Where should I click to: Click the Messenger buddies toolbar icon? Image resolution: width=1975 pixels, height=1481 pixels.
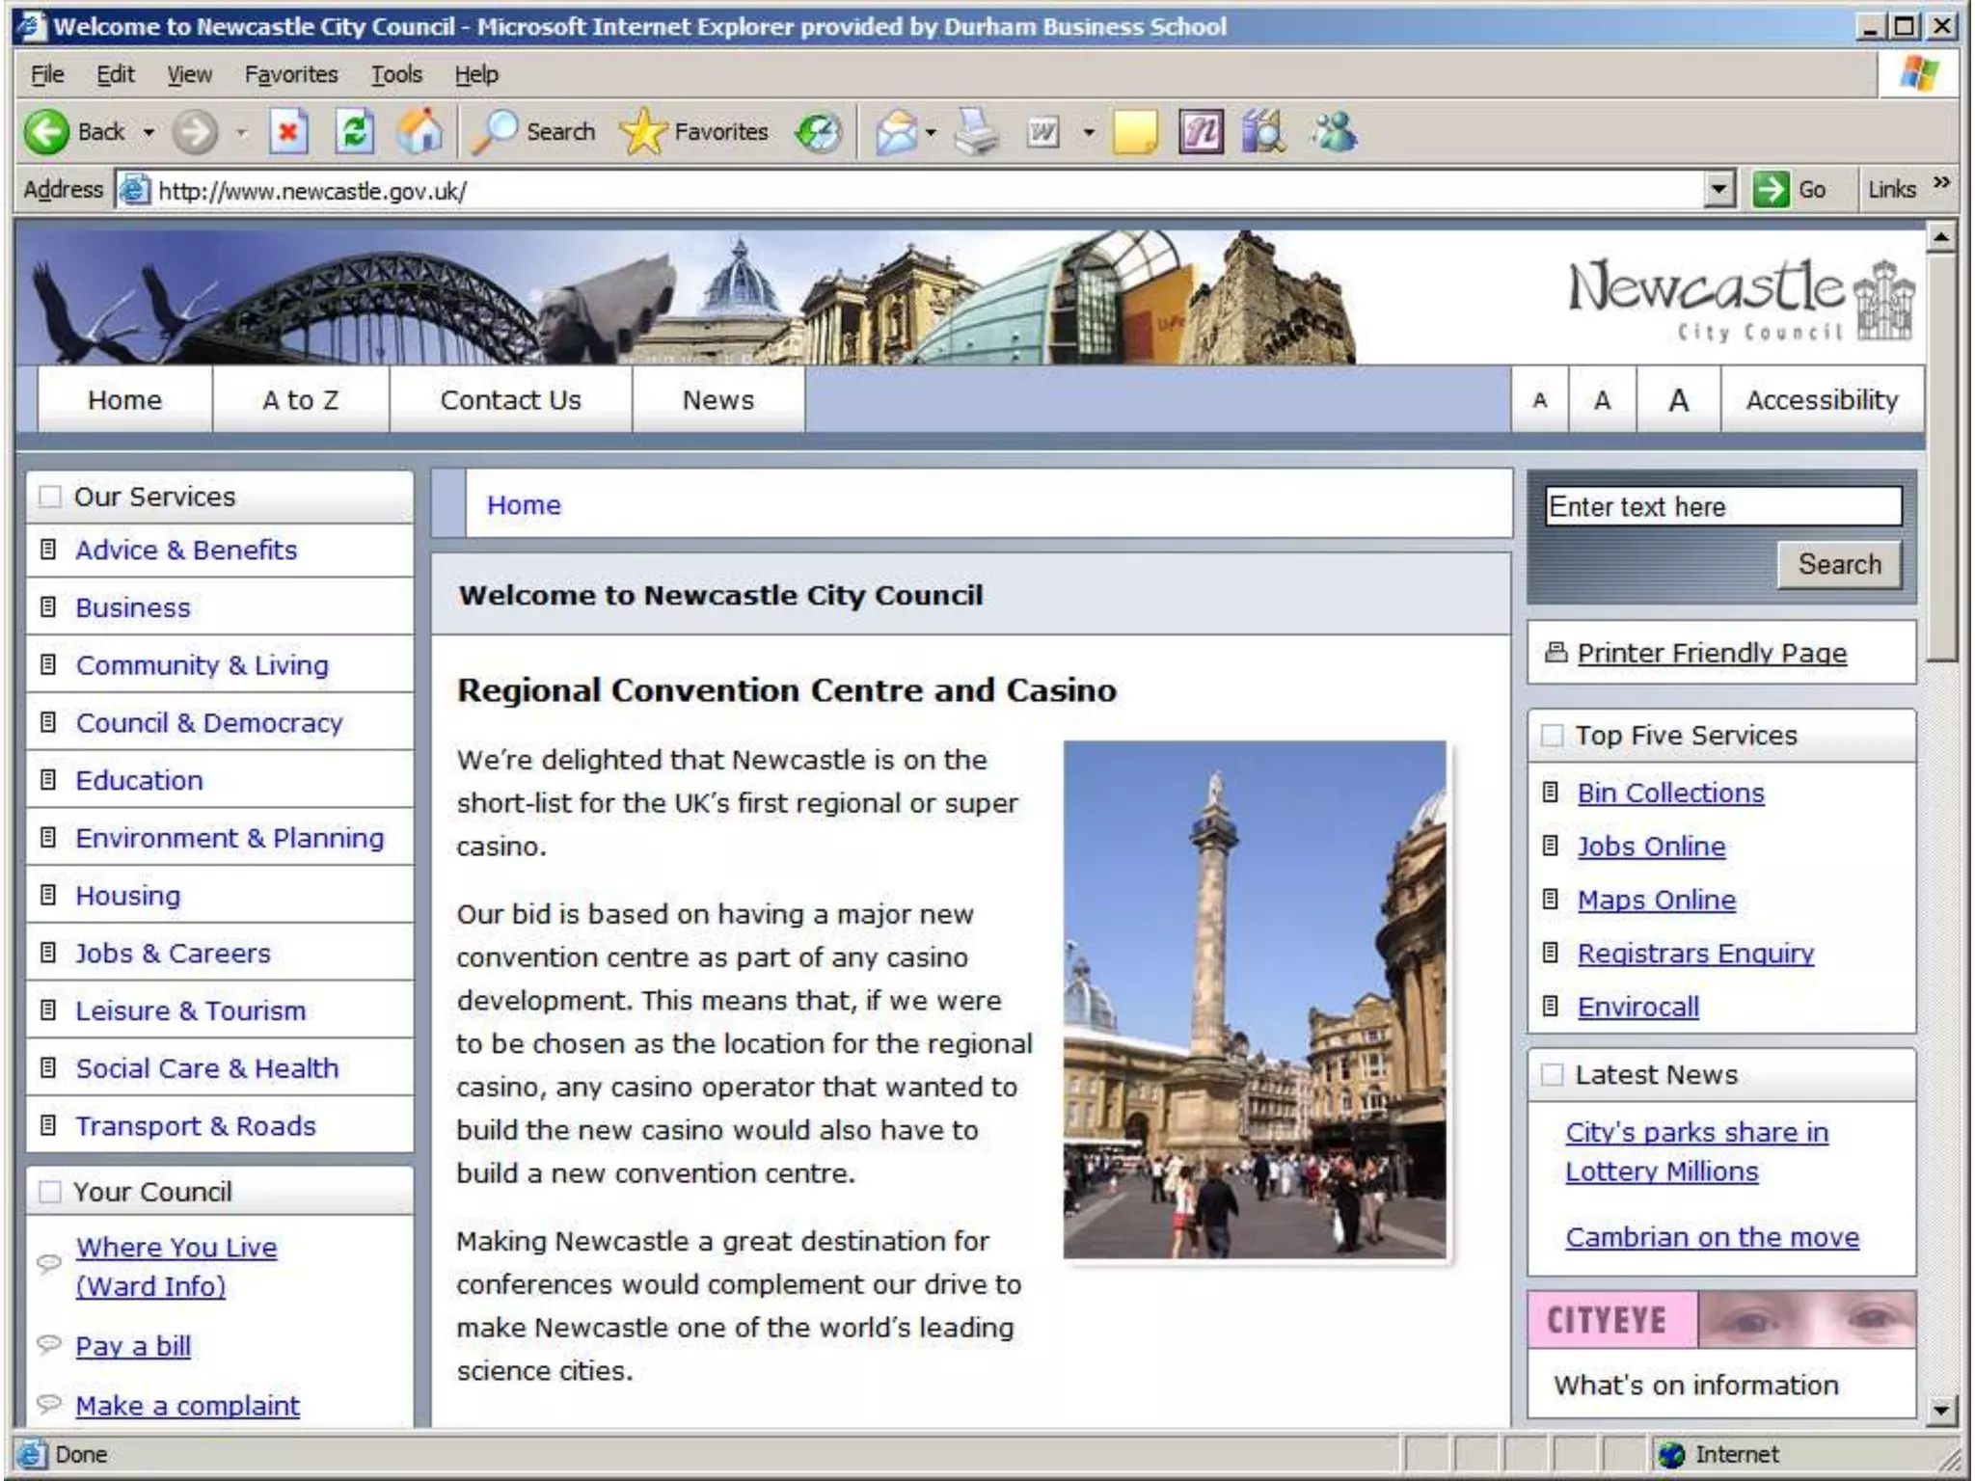(1334, 132)
